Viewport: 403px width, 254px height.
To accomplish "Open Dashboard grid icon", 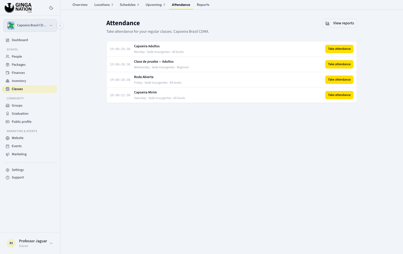I will (8, 40).
